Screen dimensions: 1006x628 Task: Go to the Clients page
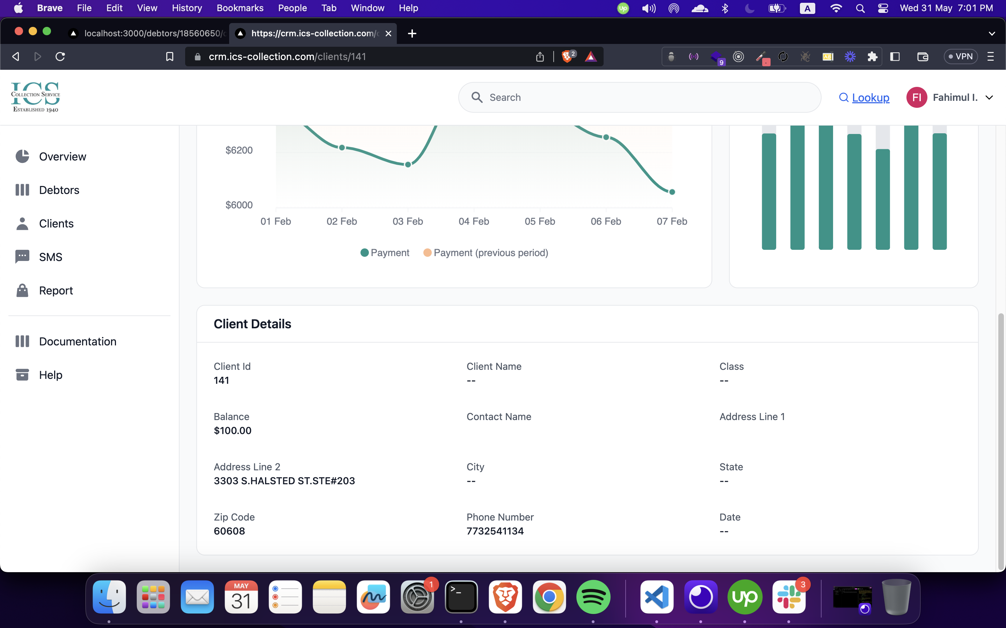coord(56,223)
